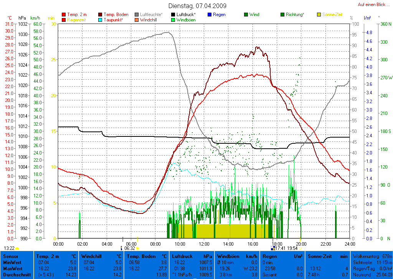Toggle the dark red Temp. Boden legend square
Screen dimensions: 393x279
(101, 15)
